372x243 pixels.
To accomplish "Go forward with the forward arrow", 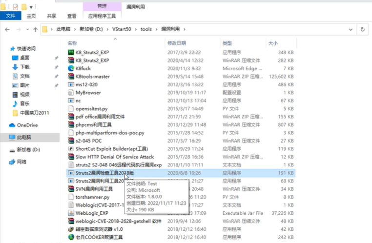I will click(x=18, y=29).
